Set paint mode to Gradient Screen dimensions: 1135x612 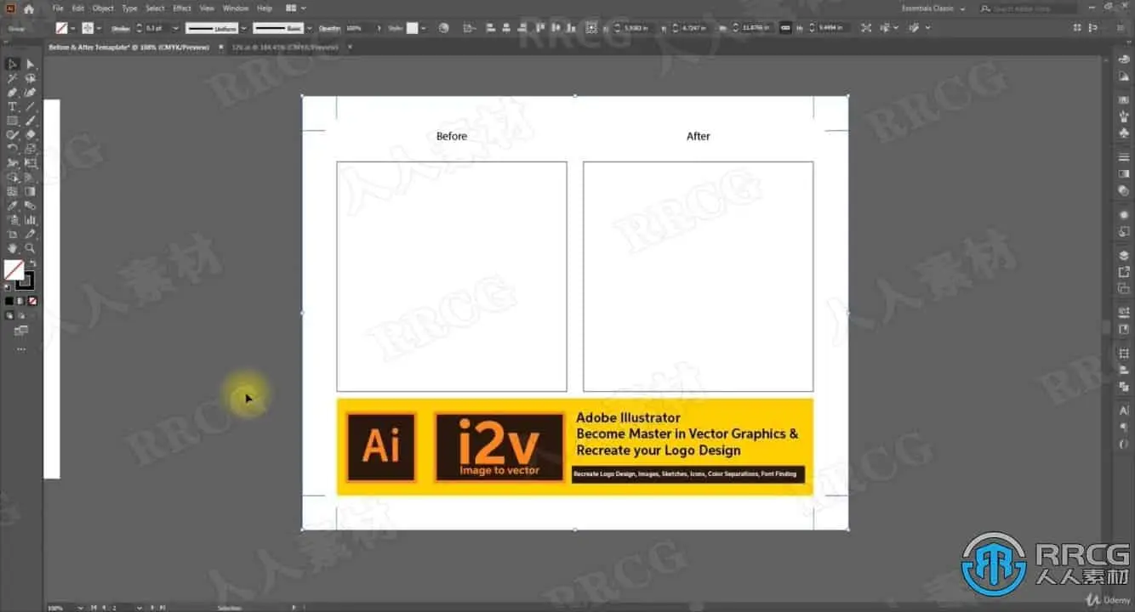pyautogui.click(x=20, y=301)
